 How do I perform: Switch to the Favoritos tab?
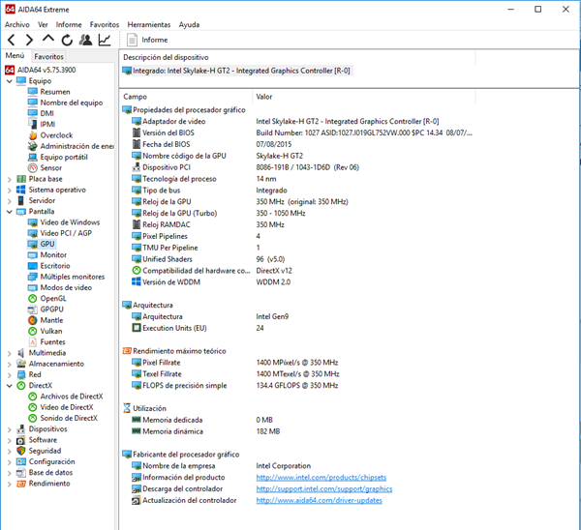click(x=48, y=57)
